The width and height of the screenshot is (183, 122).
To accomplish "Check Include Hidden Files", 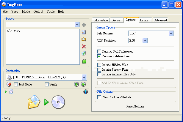I will coord(99,65).
